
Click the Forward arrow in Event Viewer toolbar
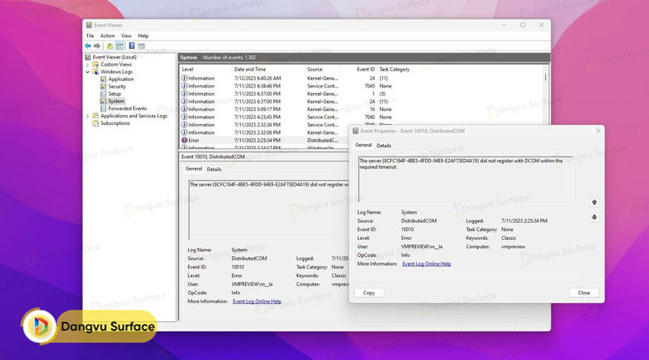coord(97,46)
